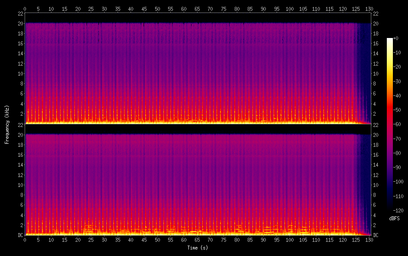
Task: Click the white top end of the color bar
Action: (390, 40)
